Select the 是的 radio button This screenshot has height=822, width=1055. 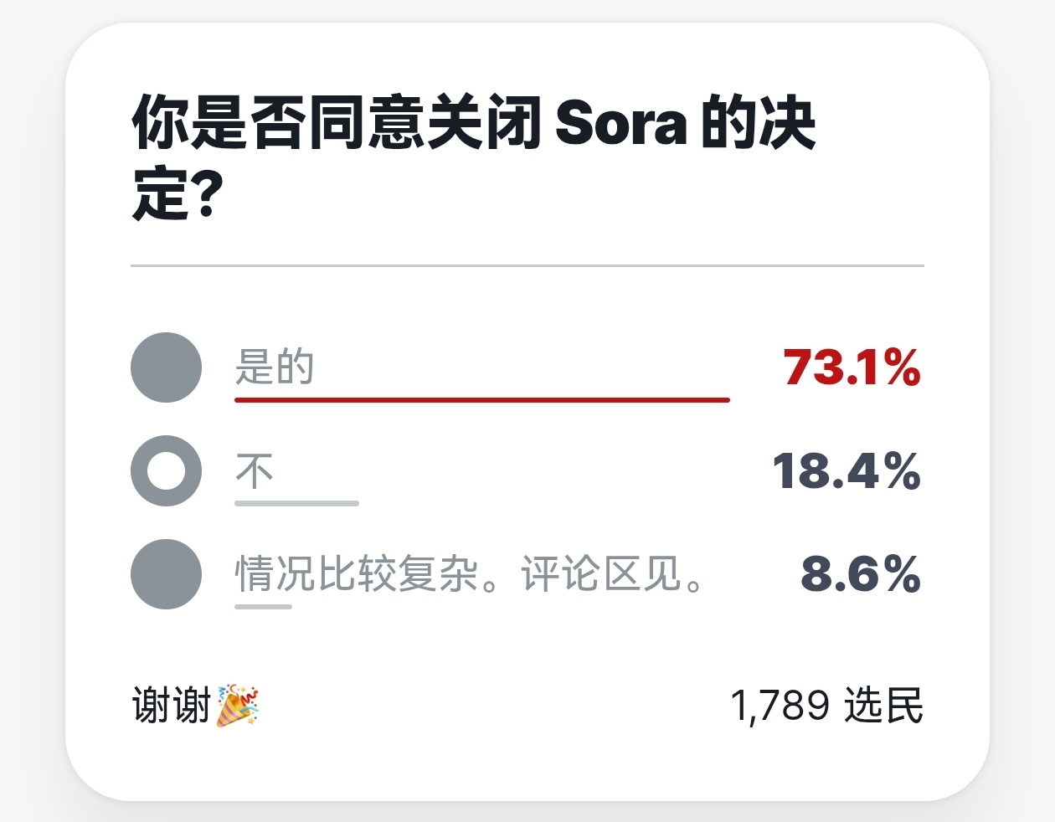tap(166, 367)
